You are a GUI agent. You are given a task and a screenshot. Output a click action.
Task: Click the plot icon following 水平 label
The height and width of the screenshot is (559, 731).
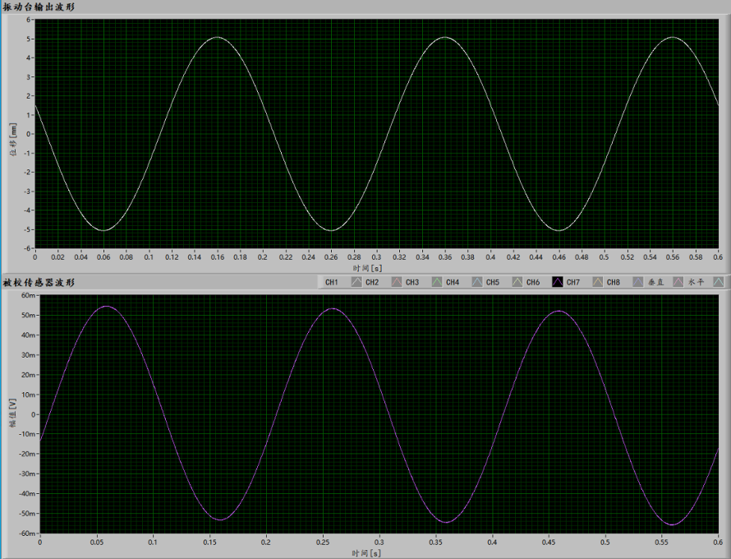click(x=719, y=282)
